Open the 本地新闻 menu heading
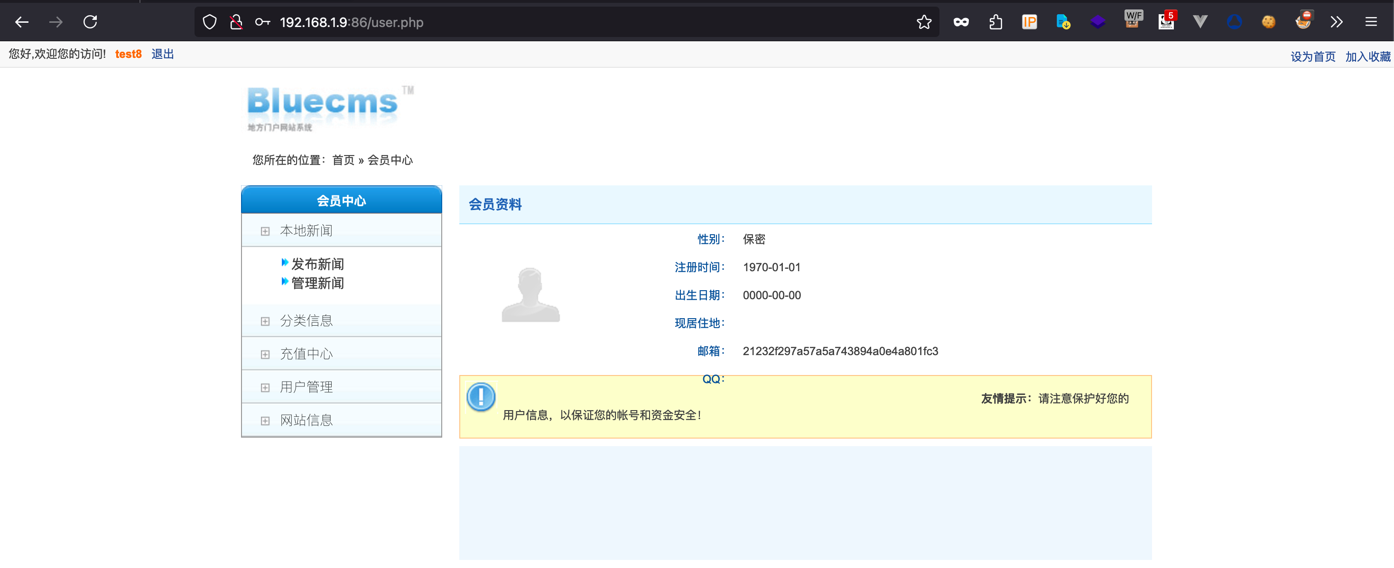 pos(307,231)
